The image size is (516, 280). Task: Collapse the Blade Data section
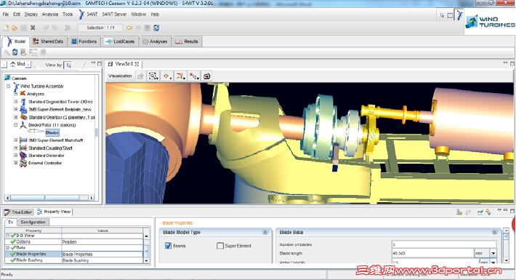click(494, 232)
